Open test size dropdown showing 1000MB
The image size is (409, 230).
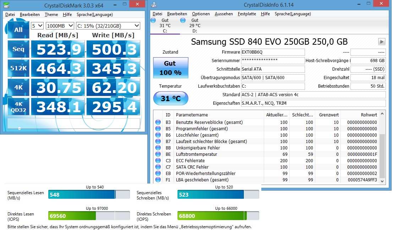click(60, 26)
